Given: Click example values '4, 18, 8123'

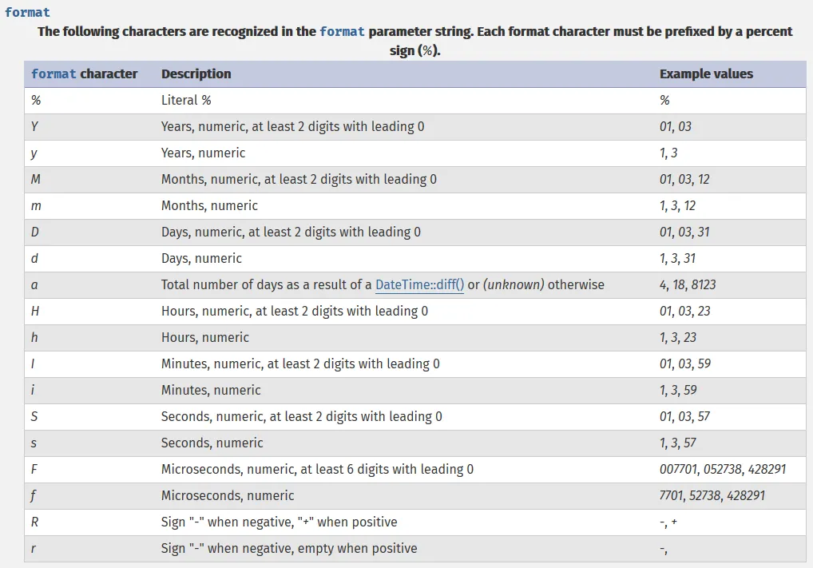Looking at the screenshot, I should pyautogui.click(x=693, y=284).
